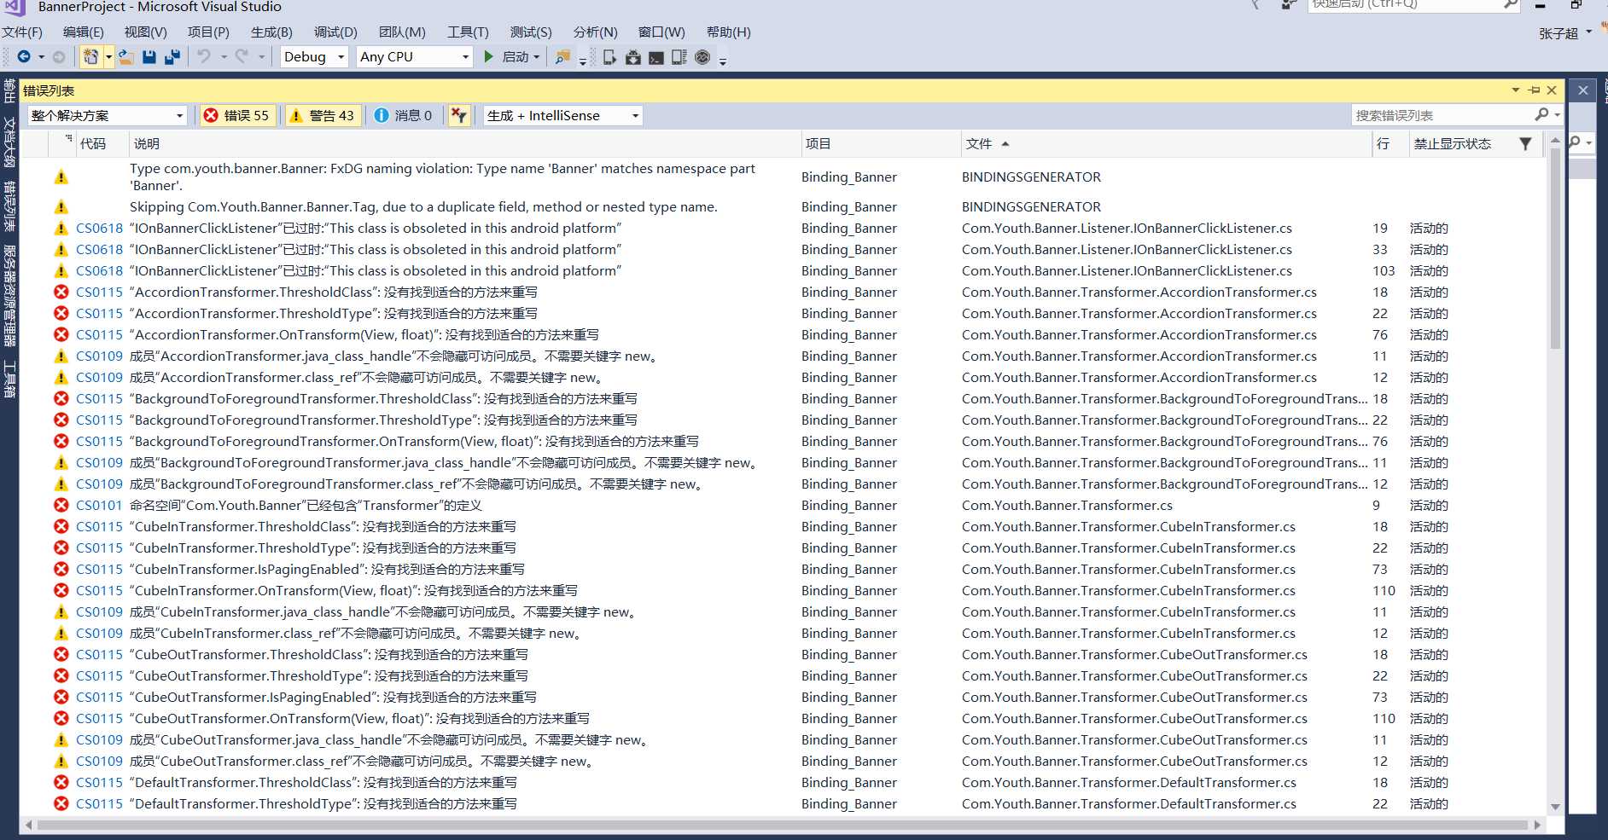Open the 编辑(E) menu
Image resolution: width=1608 pixels, height=840 pixels.
[84, 32]
